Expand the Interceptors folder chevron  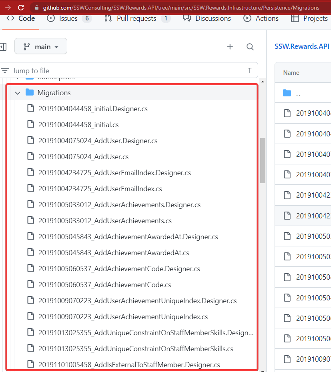[17, 77]
